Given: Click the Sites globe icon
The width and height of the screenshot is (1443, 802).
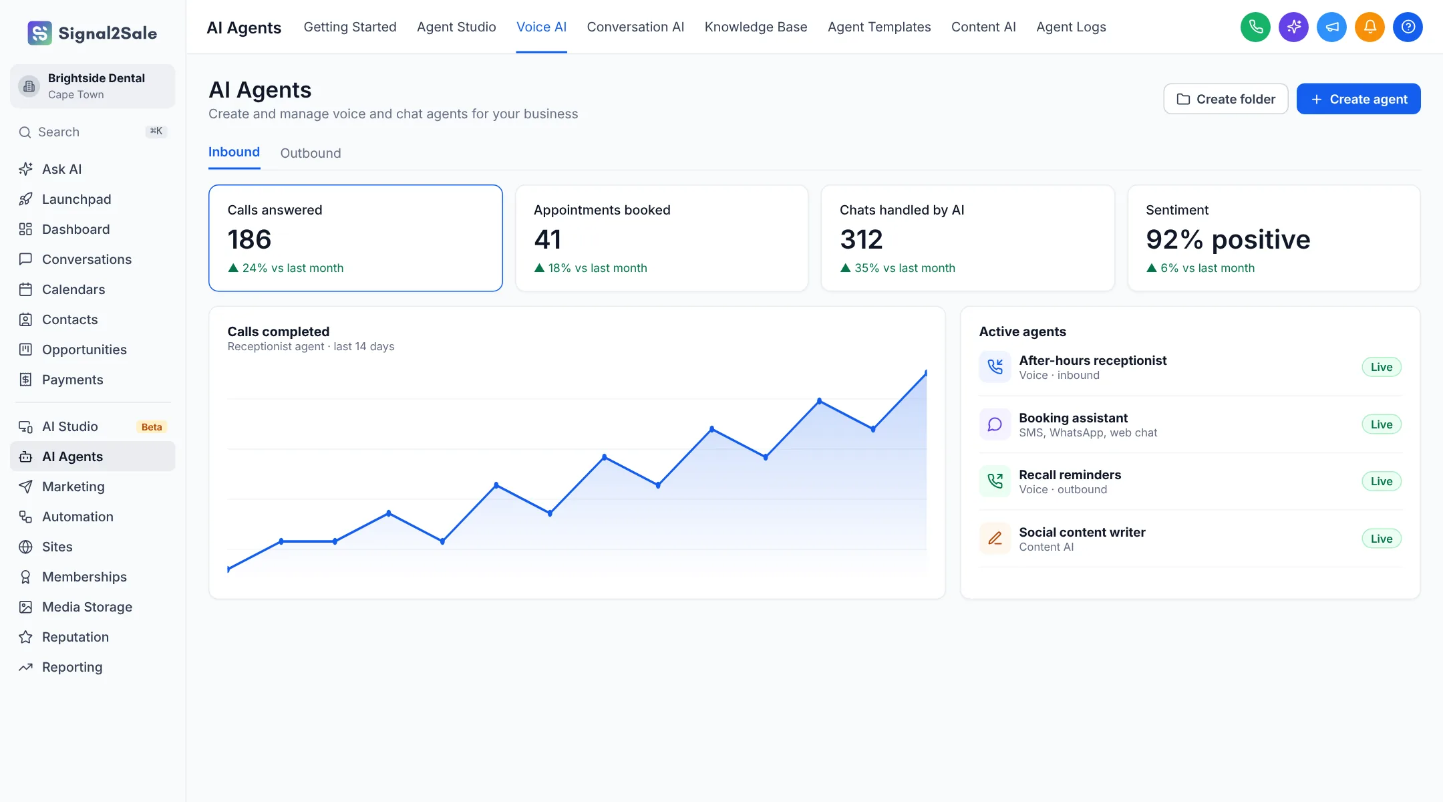Looking at the screenshot, I should 25,547.
